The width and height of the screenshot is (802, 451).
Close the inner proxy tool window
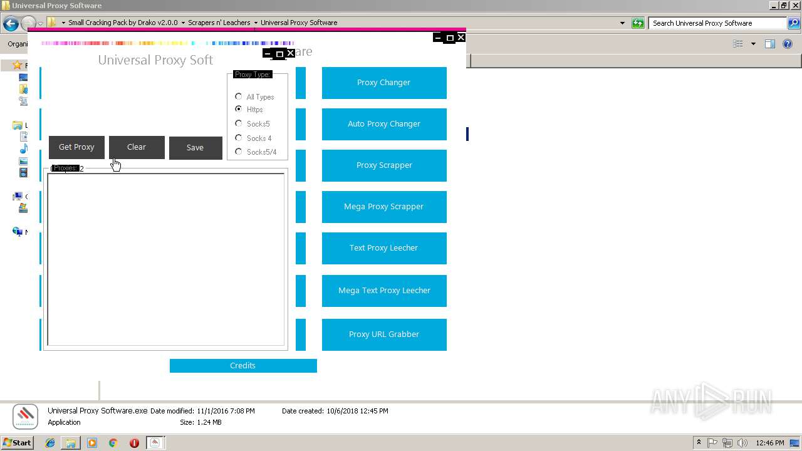point(291,54)
